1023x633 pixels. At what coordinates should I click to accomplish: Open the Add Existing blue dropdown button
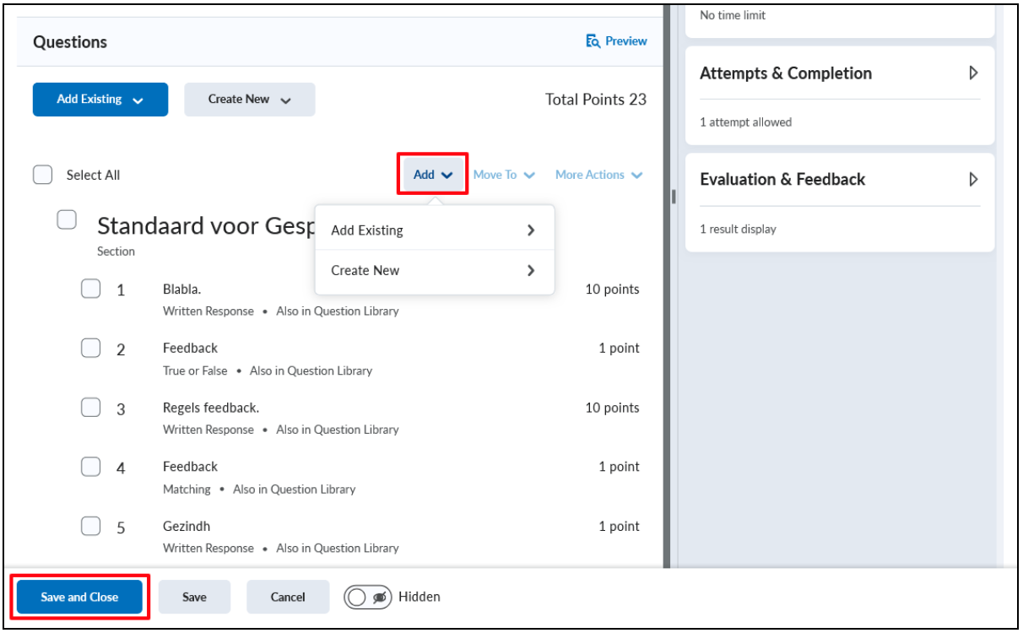click(100, 100)
